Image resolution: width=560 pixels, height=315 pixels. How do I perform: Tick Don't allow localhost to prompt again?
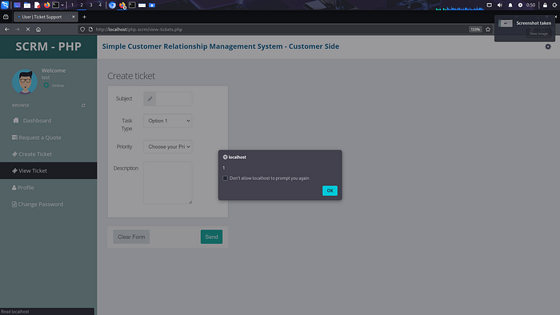coord(225,178)
